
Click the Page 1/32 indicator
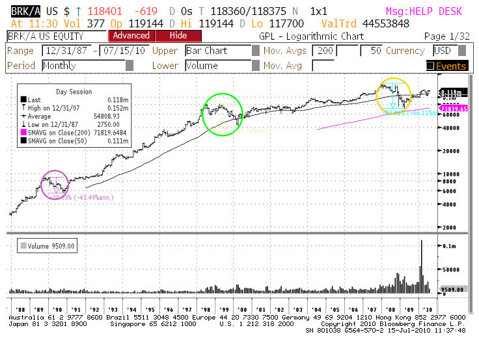446,36
